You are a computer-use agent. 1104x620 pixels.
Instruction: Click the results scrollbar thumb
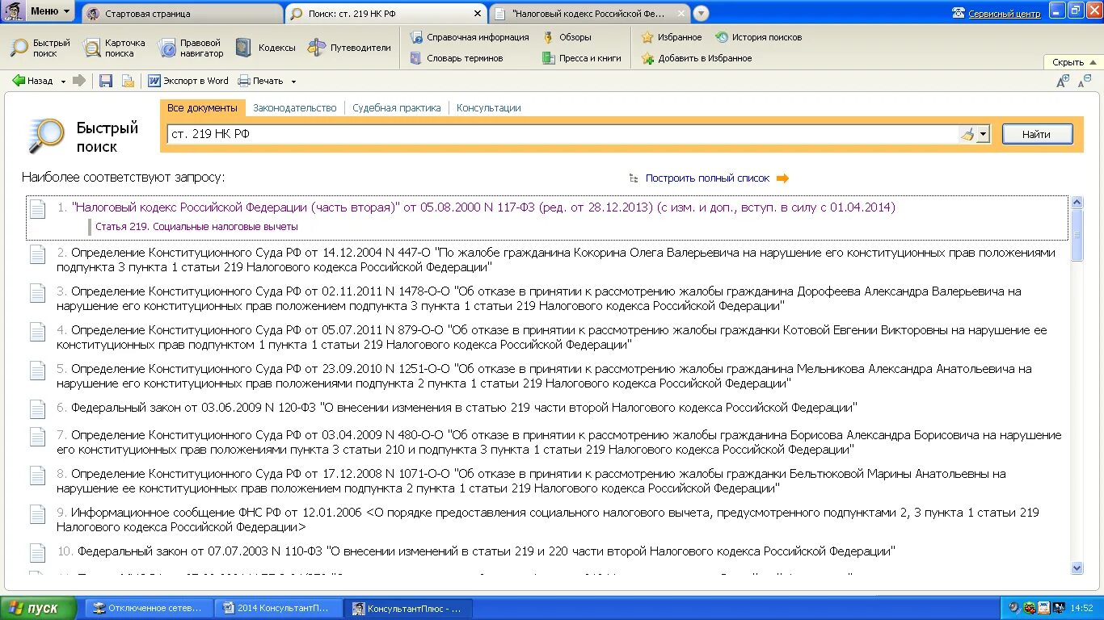(1077, 235)
